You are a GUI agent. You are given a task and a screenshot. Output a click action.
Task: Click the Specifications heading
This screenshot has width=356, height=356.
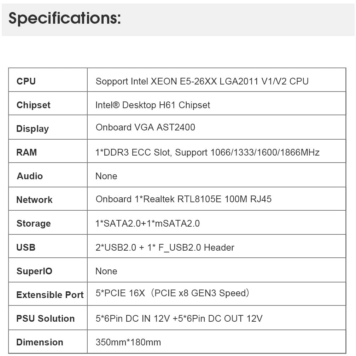click(x=65, y=18)
